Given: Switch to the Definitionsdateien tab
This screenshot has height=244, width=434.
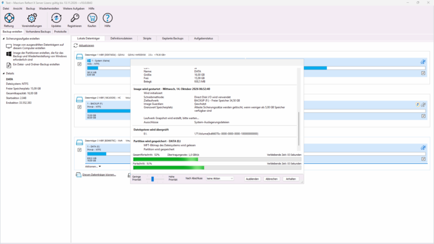Looking at the screenshot, I should pyautogui.click(x=121, y=38).
